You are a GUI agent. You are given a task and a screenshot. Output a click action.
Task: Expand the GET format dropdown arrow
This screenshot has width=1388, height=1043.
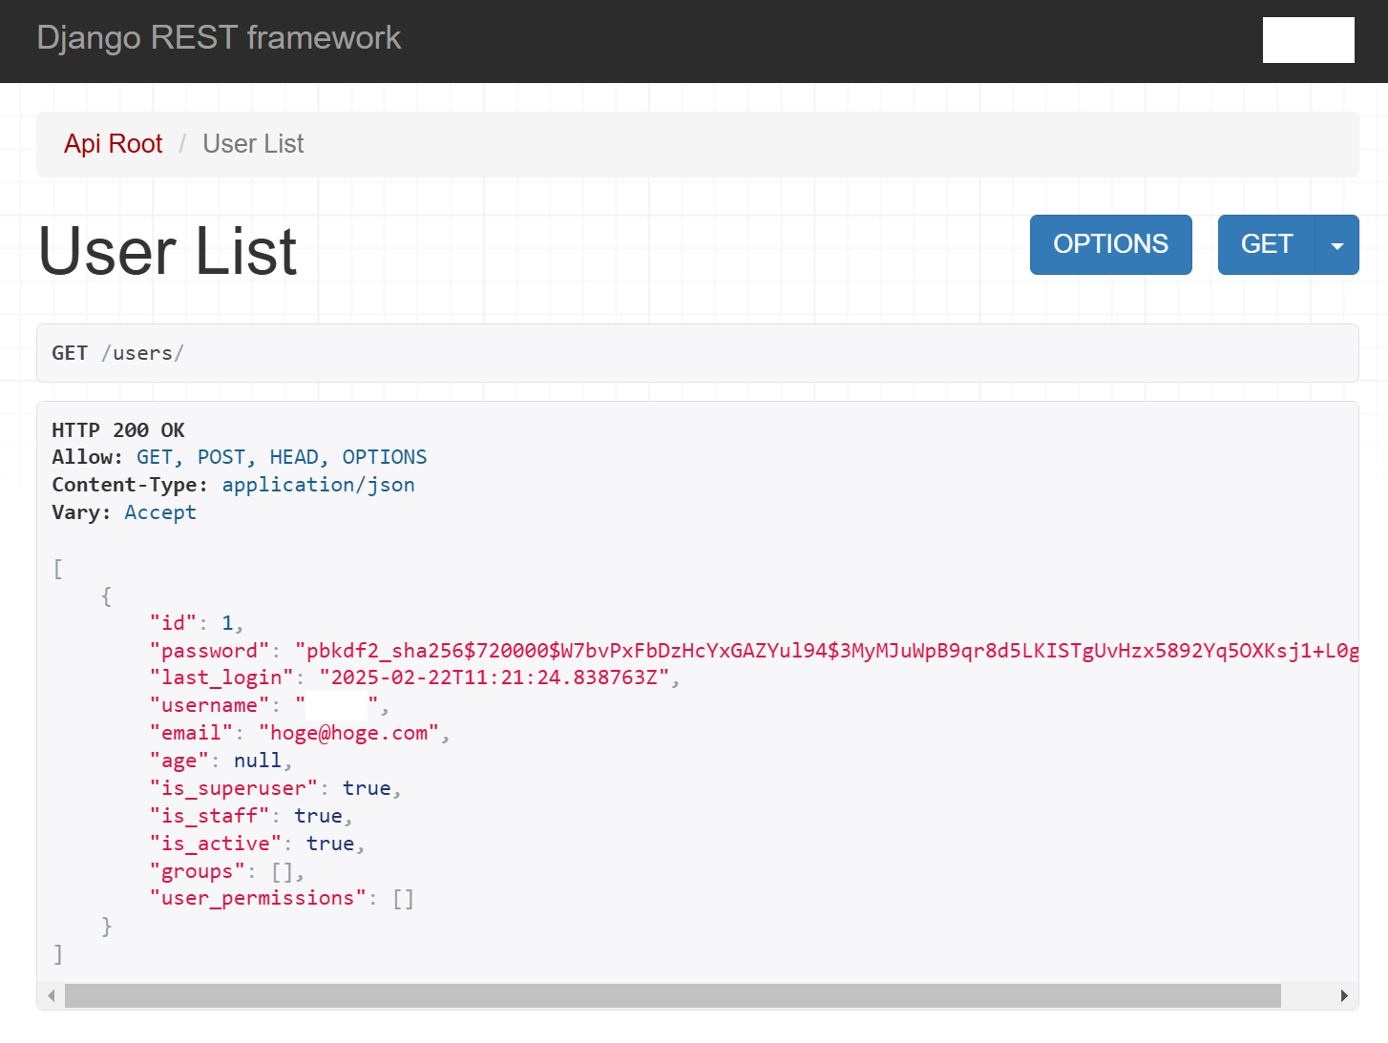(x=1337, y=244)
